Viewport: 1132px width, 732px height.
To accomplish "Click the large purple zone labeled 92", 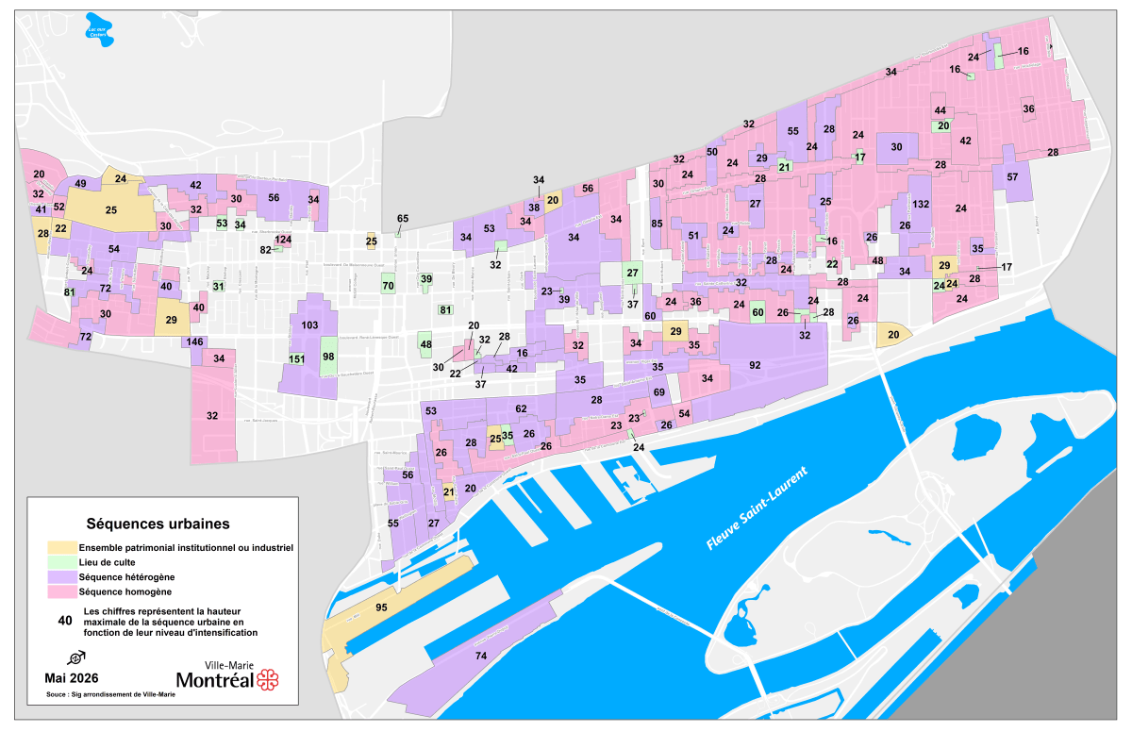I will [x=755, y=364].
